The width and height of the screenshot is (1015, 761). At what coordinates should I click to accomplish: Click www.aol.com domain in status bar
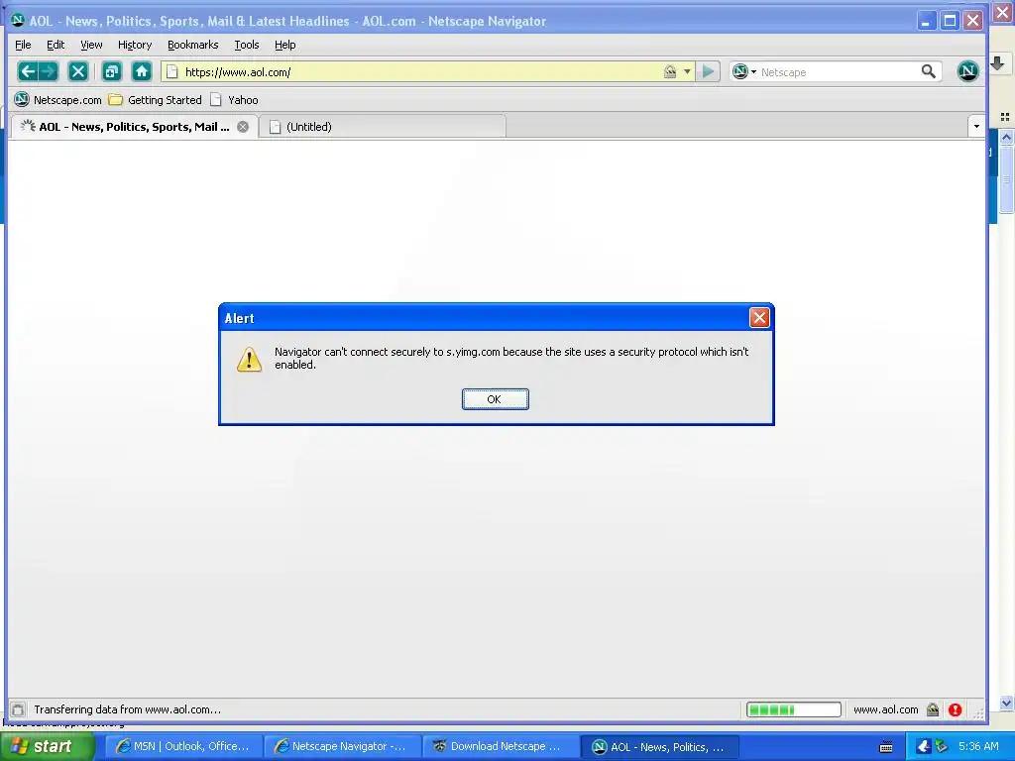click(885, 709)
